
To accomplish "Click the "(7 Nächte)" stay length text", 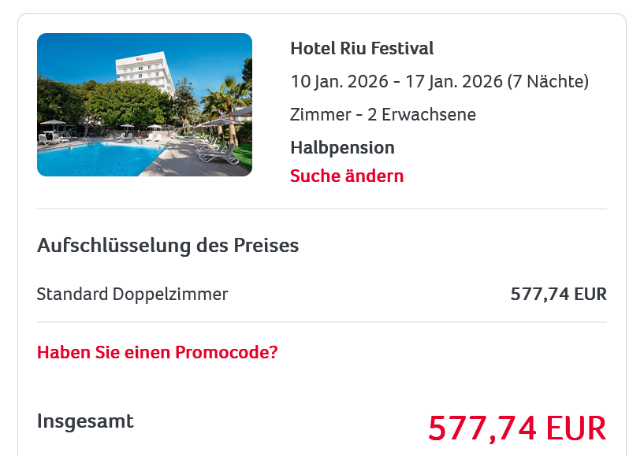I will (x=548, y=81).
